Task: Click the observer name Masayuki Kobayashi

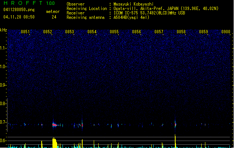Action: (134, 4)
